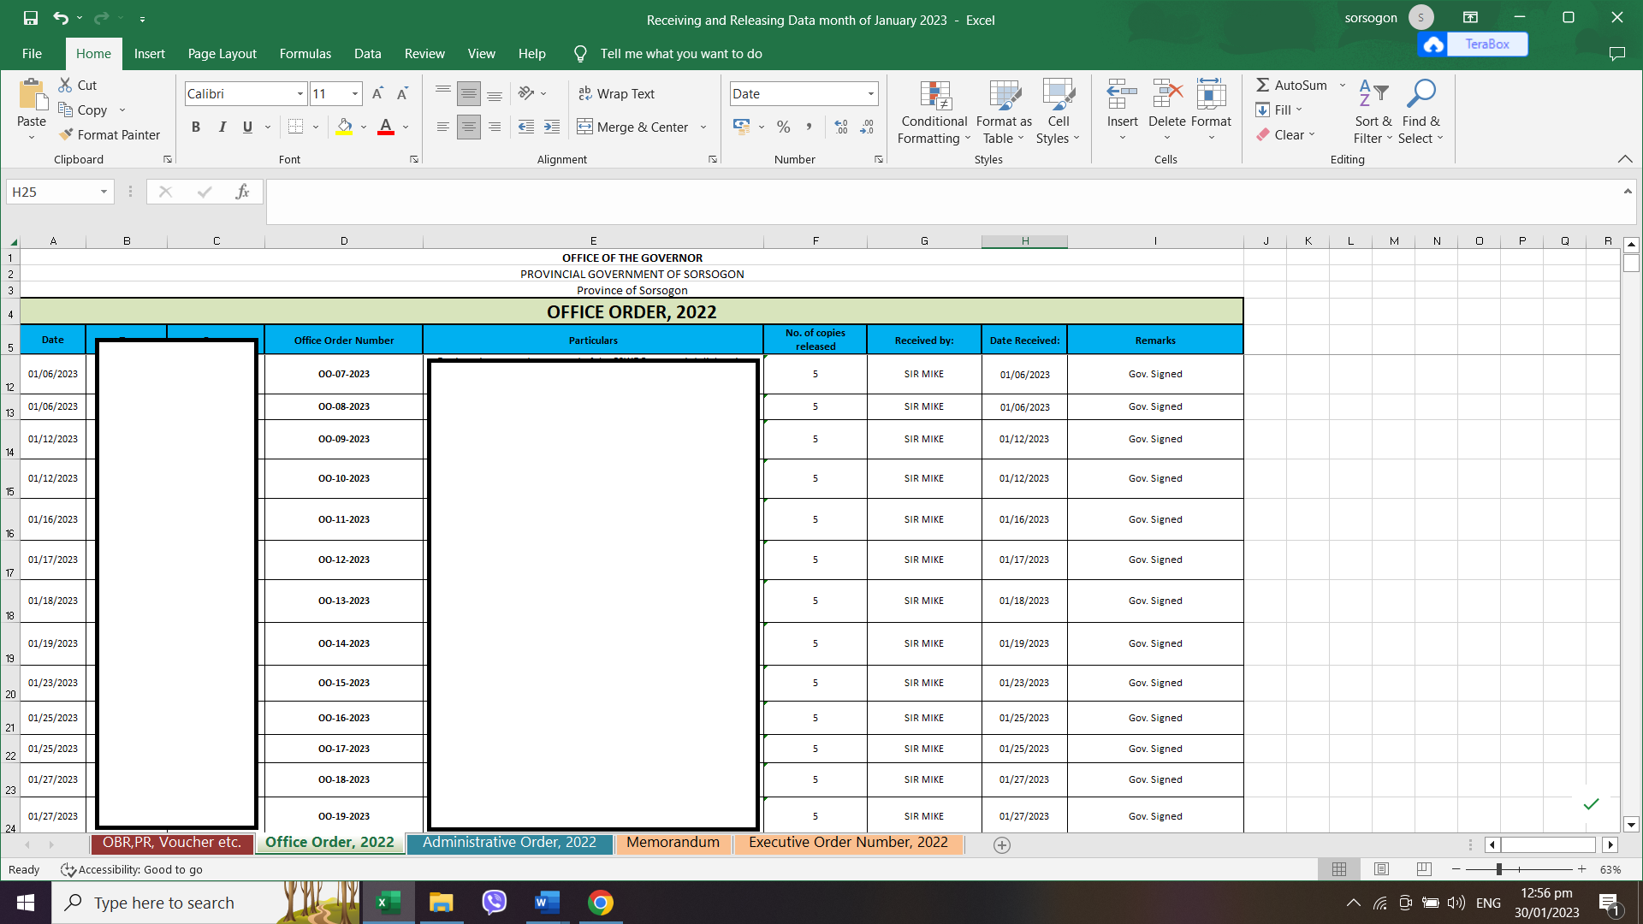Toggle Center horizontal alignment
The width and height of the screenshot is (1643, 924).
click(x=469, y=127)
